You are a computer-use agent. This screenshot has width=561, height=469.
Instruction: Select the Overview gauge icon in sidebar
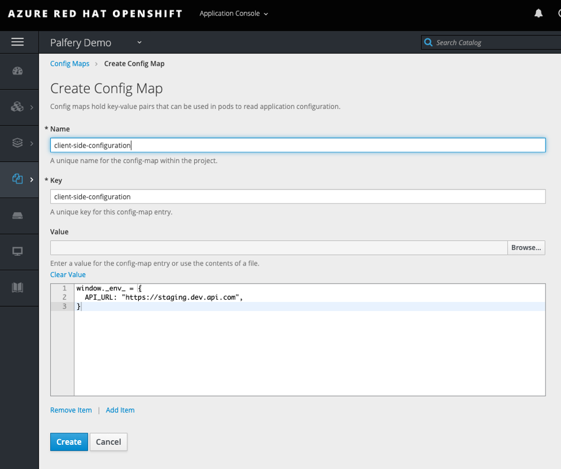pos(18,71)
